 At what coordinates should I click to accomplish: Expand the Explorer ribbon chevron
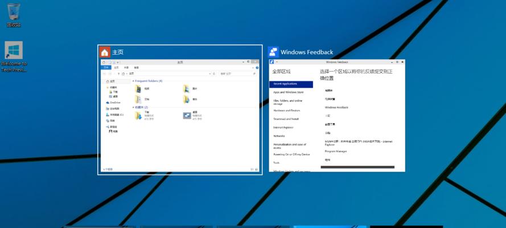pos(253,68)
